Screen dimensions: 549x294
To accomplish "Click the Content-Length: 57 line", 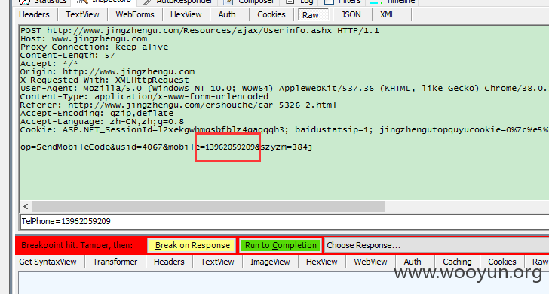I will coord(68,56).
